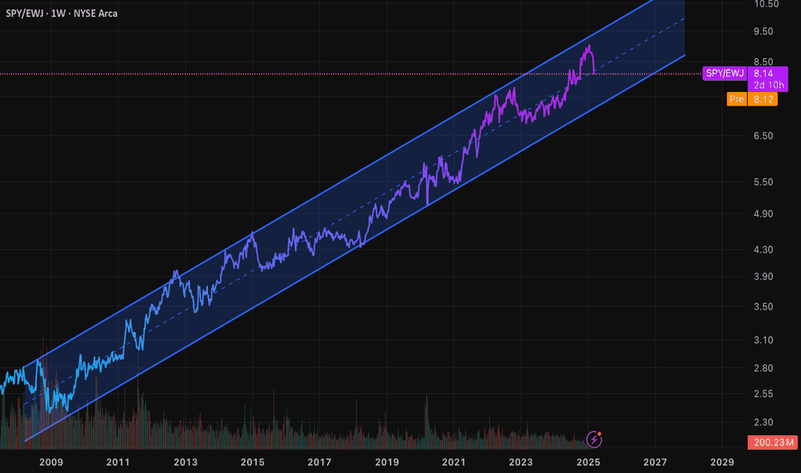Click the 2013 time axis label

[x=186, y=463]
